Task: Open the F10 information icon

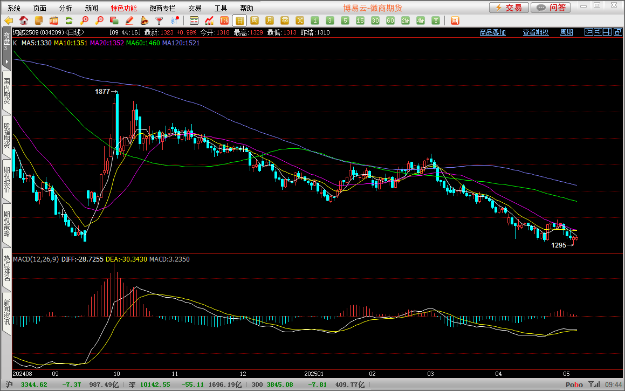Action: pos(54,20)
